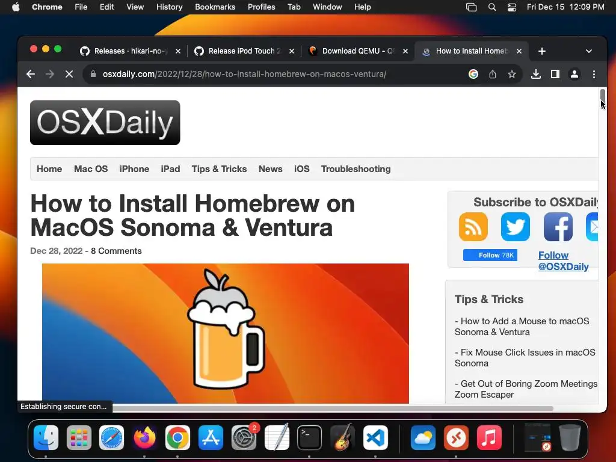Viewport: 616px width, 462px height.
Task: Open Launchpad from the Dock
Action: [79, 437]
